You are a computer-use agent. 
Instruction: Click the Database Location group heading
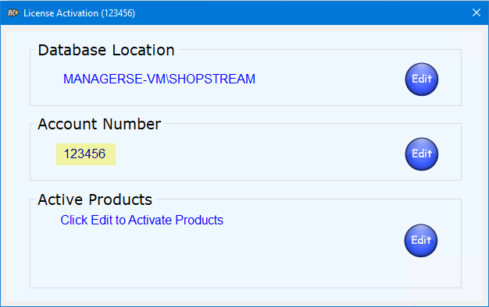click(106, 50)
